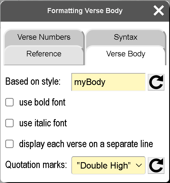
Task: Open the Quotation marks dropdown
Action: [108, 166]
